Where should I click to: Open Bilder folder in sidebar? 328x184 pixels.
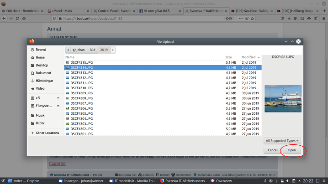pyautogui.click(x=40, y=123)
